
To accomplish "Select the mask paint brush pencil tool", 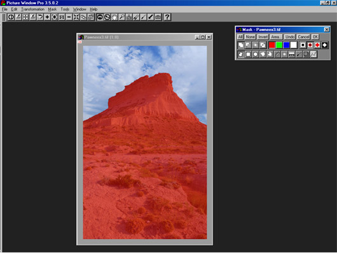I will [x=277, y=55].
